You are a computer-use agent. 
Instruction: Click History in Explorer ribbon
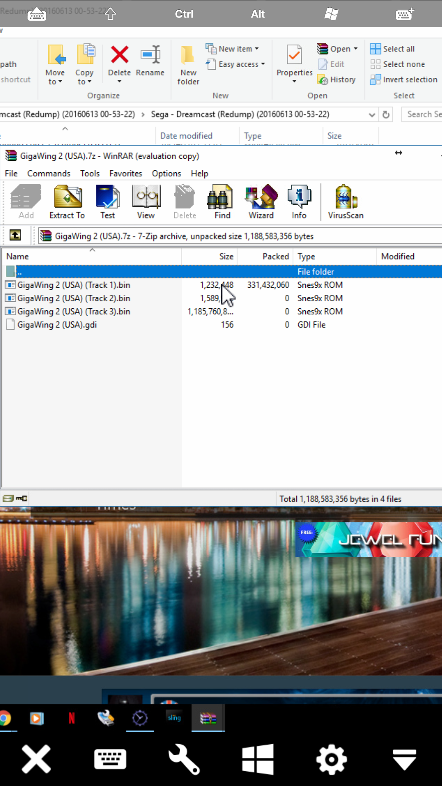[336, 80]
